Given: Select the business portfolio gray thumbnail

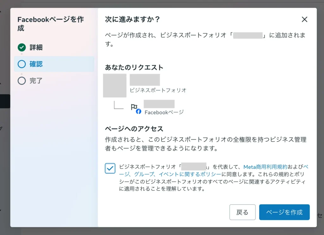Looking at the screenshot, I should (x=115, y=86).
